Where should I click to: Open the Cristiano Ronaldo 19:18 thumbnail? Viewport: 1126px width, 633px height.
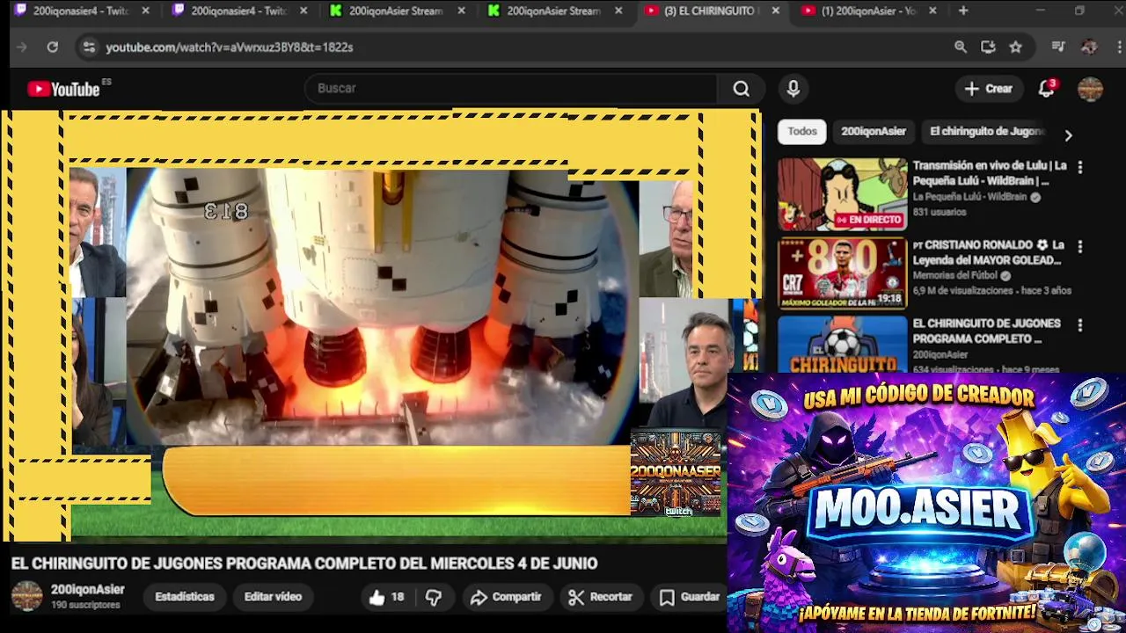point(842,273)
